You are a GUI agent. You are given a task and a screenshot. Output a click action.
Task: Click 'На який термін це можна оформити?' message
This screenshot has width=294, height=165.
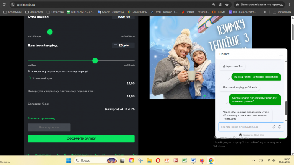256,77
